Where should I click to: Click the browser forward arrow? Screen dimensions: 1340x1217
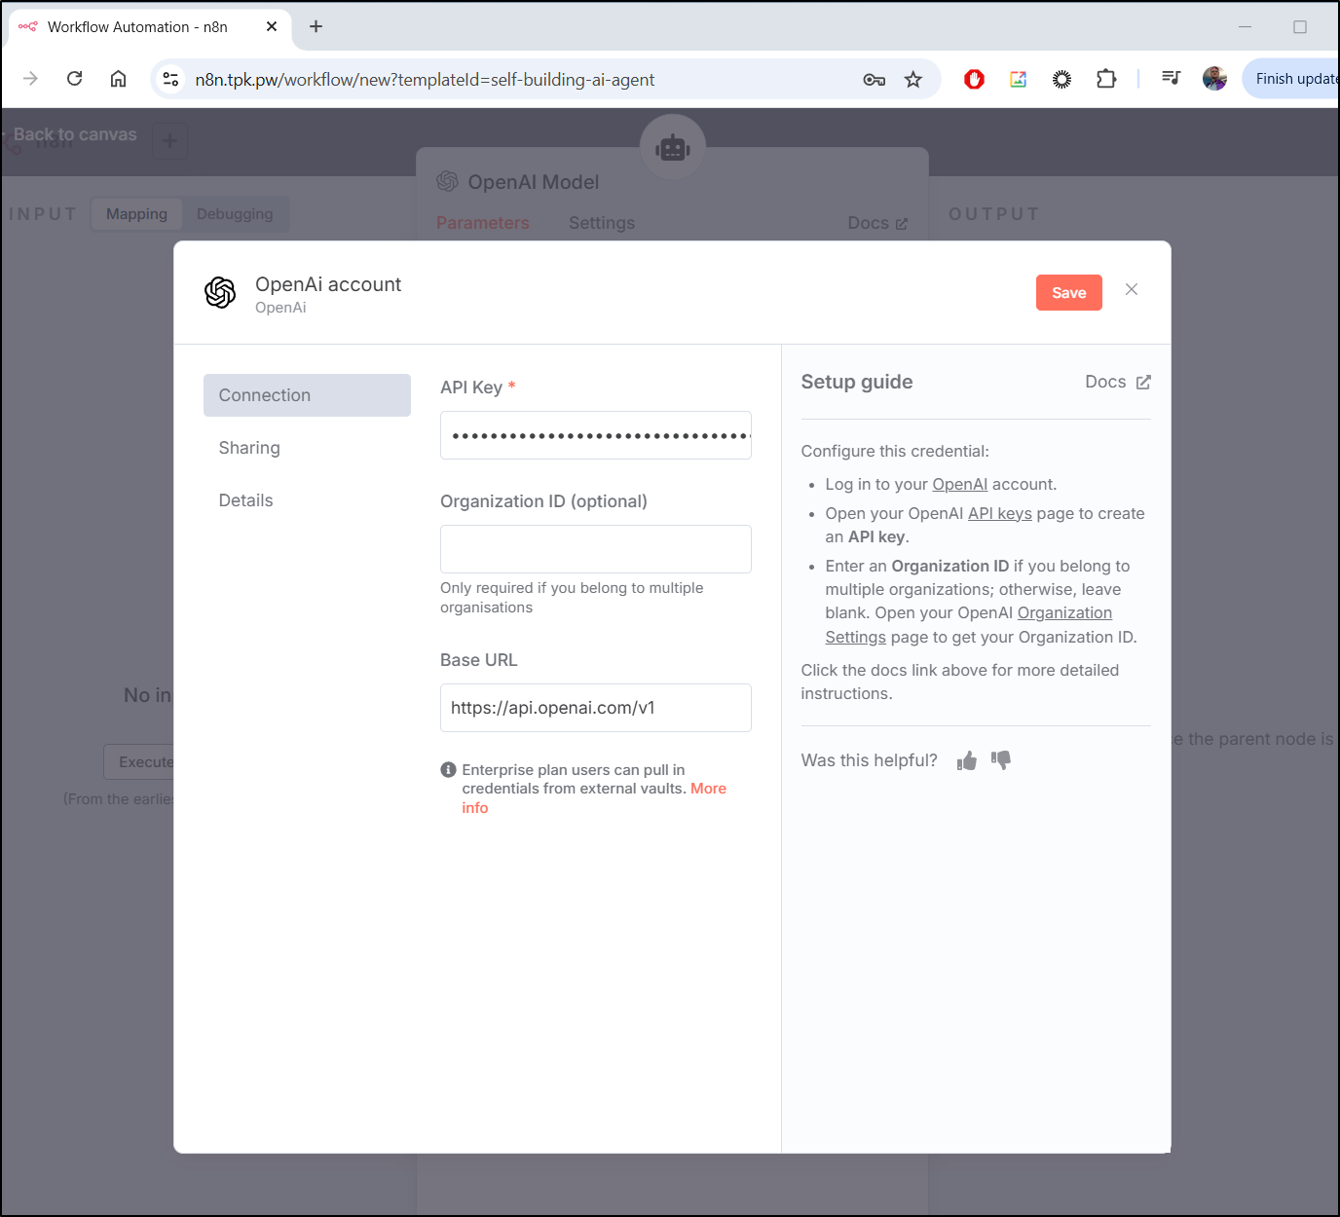click(30, 79)
